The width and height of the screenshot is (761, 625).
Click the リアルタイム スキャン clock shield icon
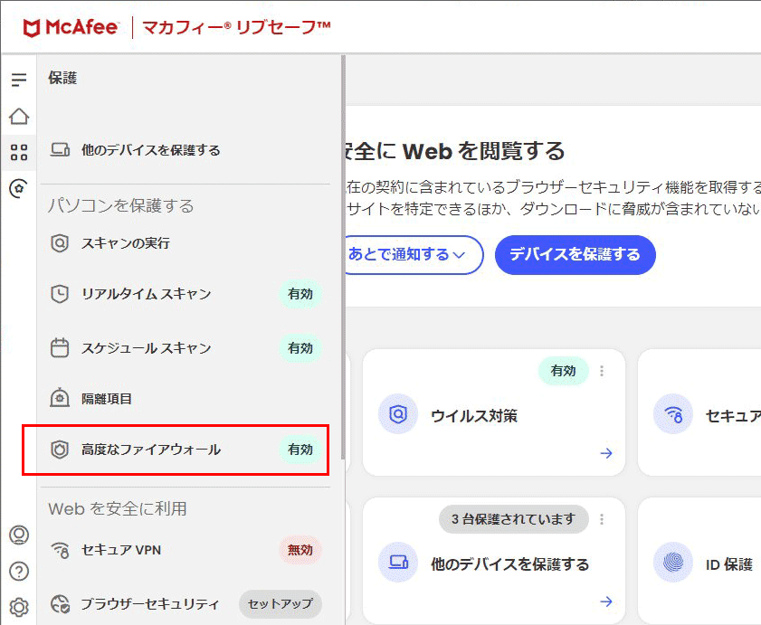(x=60, y=294)
